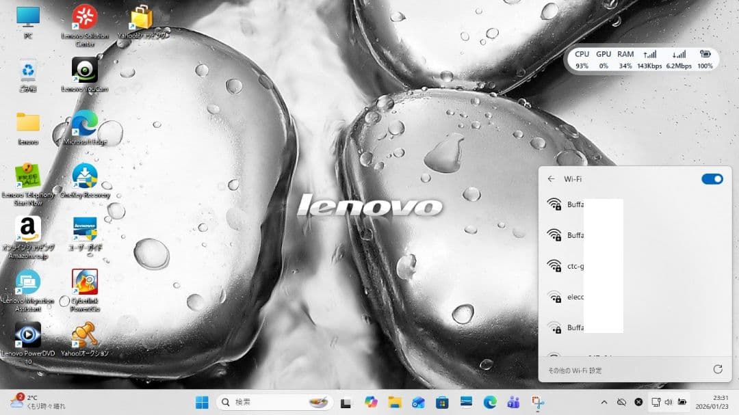Open Yahoo! Shopping desktop shortcut
Viewport: 739px width, 415px height.
(142, 22)
